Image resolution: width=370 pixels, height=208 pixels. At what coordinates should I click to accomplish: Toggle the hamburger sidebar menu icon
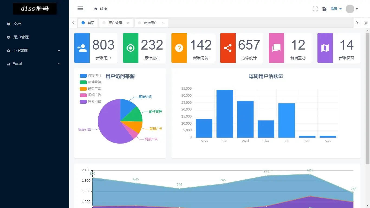(80, 8)
